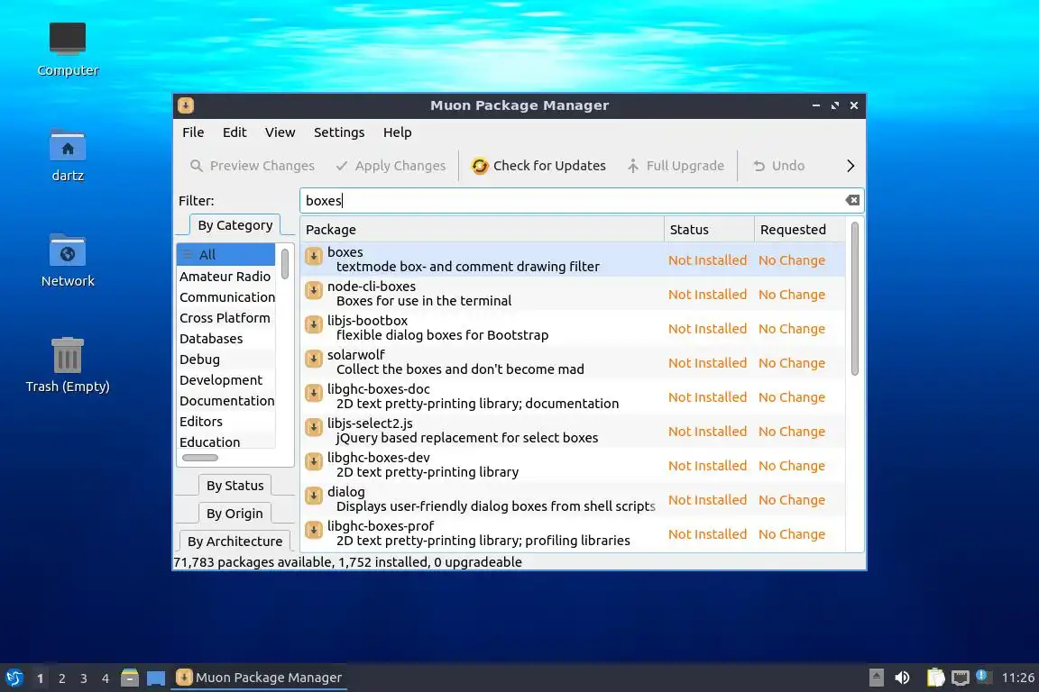
Task: Click the Undo arrow icon
Action: pyautogui.click(x=759, y=166)
